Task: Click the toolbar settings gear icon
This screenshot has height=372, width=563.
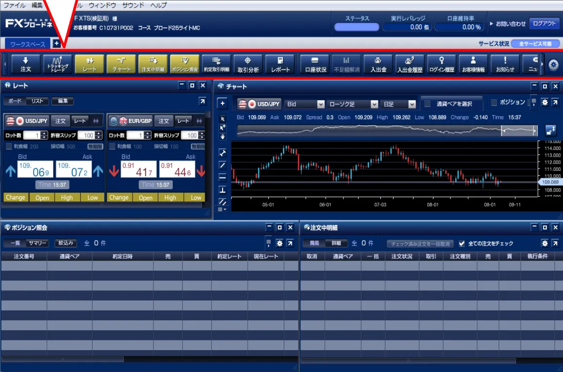Action: pyautogui.click(x=553, y=64)
